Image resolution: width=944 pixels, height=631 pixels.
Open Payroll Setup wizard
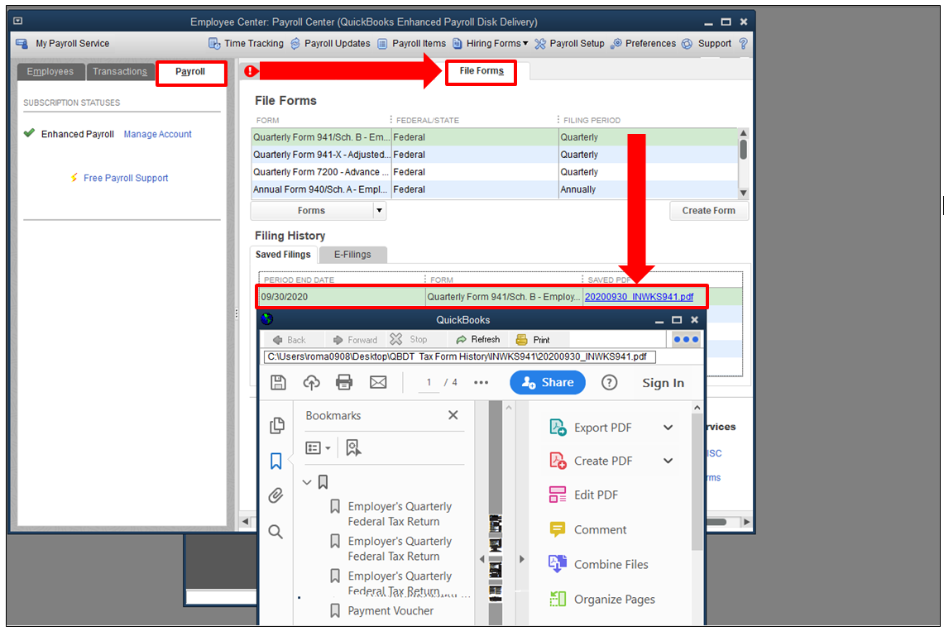569,43
